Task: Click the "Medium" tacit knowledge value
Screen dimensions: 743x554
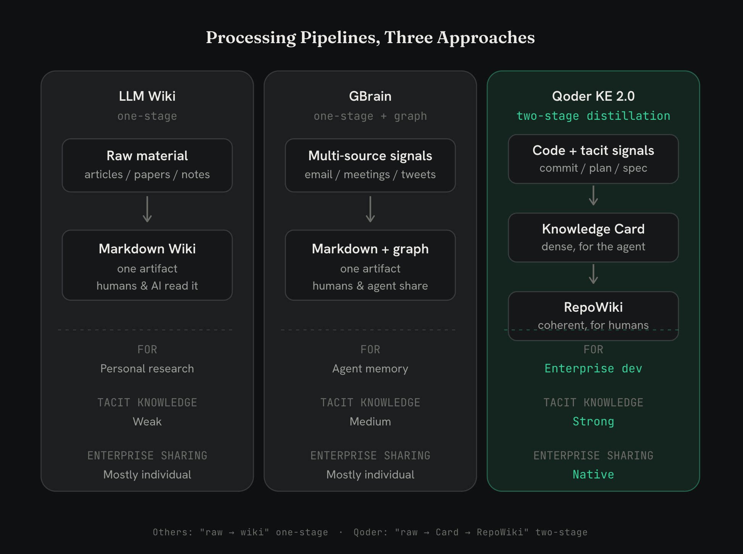Action: point(370,422)
